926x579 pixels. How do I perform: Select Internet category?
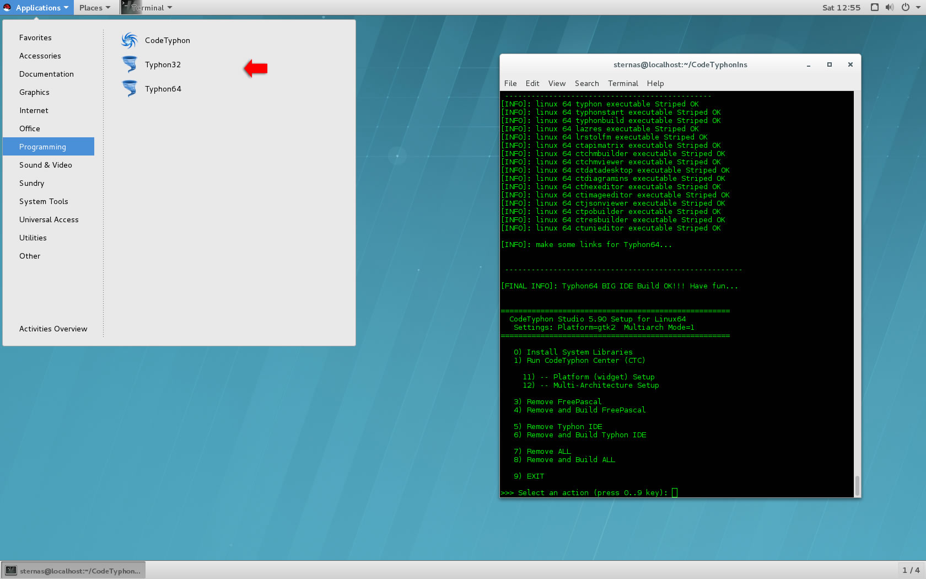[49, 110]
